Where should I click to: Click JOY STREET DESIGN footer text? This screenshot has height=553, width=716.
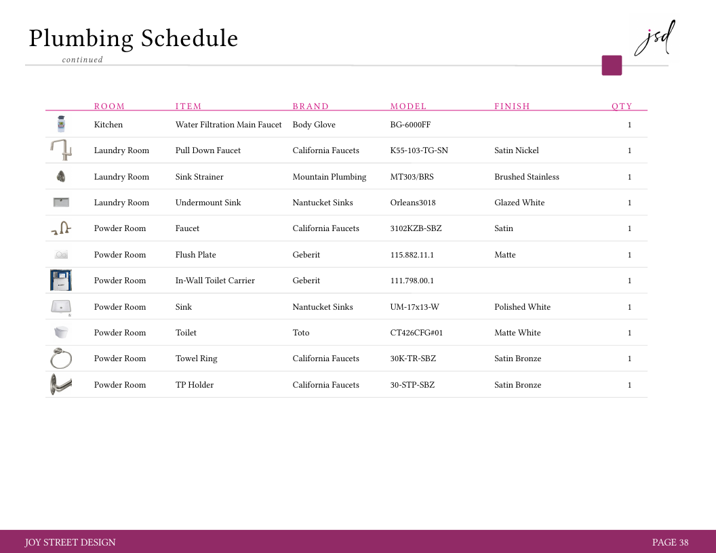(70, 542)
